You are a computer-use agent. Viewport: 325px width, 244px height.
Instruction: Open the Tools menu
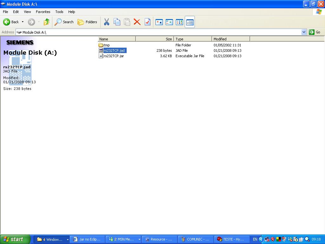[x=59, y=12]
